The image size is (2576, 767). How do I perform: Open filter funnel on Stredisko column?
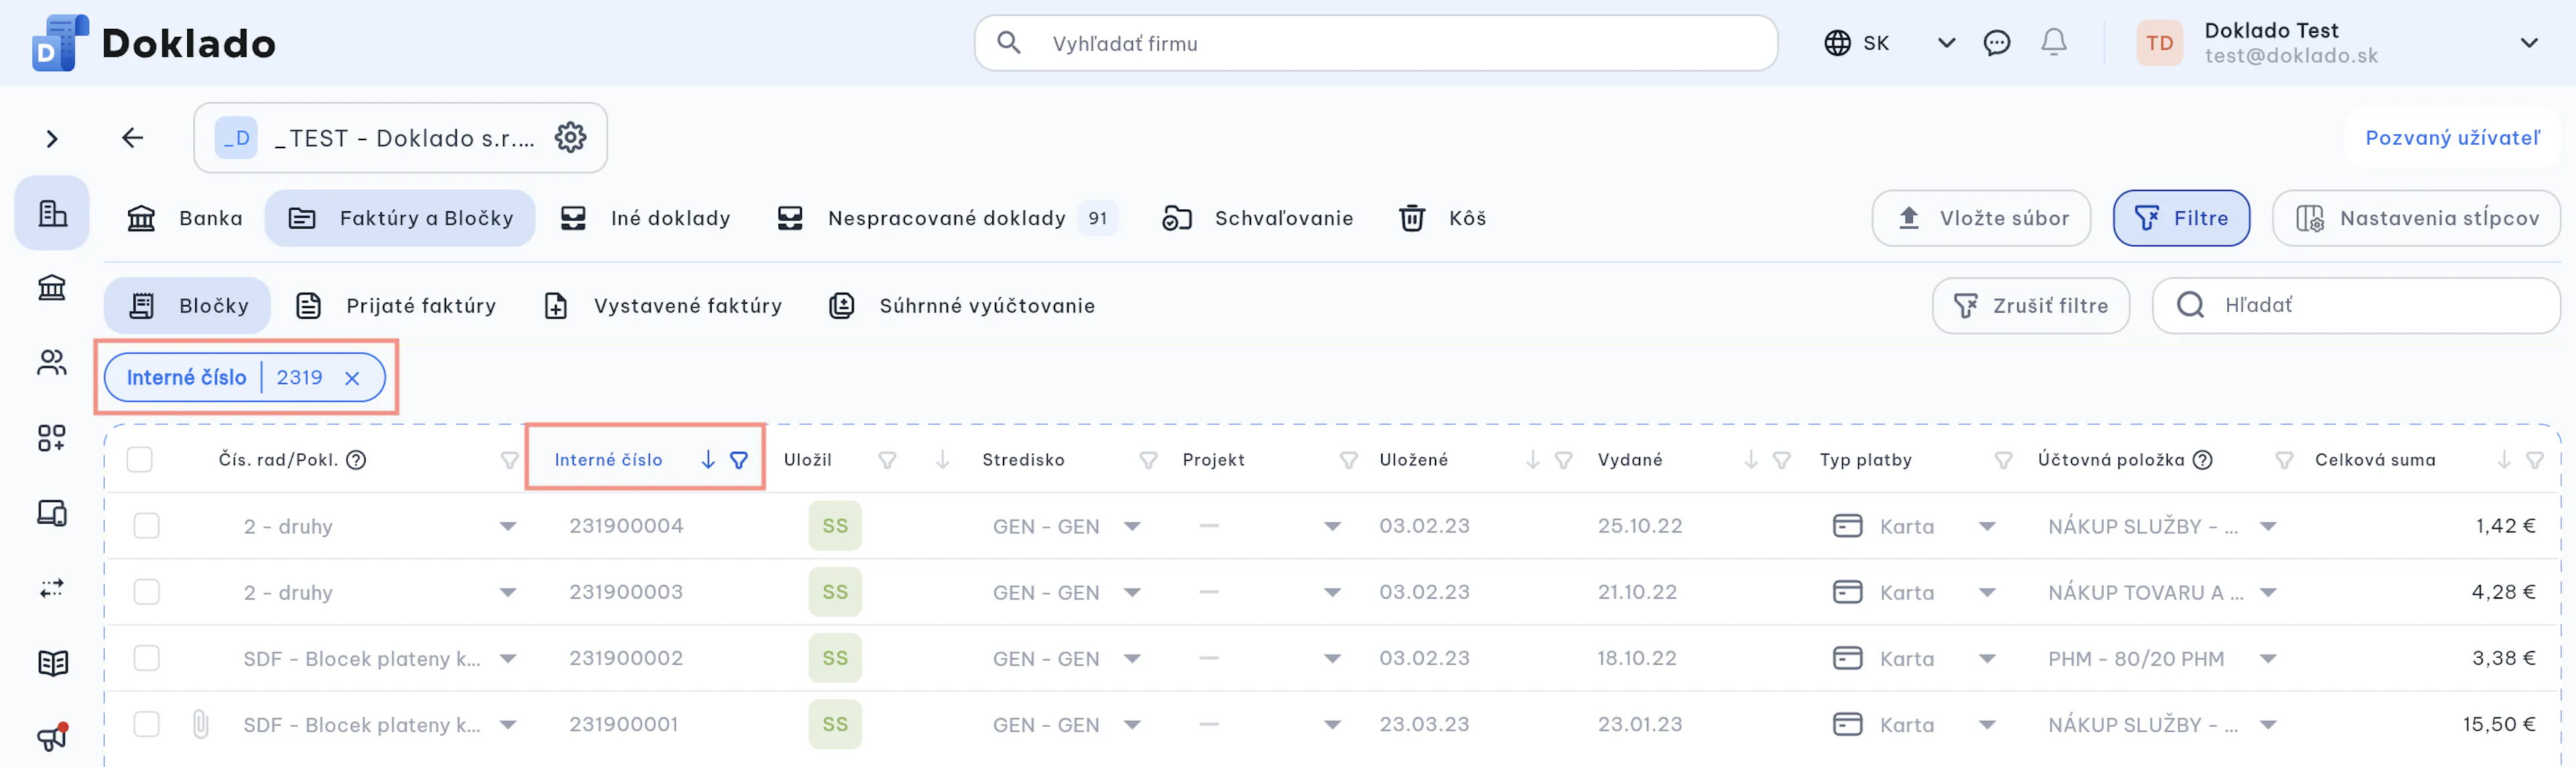click(1148, 460)
